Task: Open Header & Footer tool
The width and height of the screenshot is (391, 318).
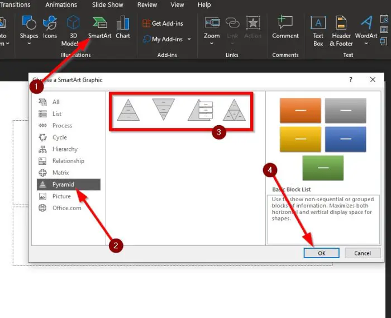Action: click(x=341, y=23)
